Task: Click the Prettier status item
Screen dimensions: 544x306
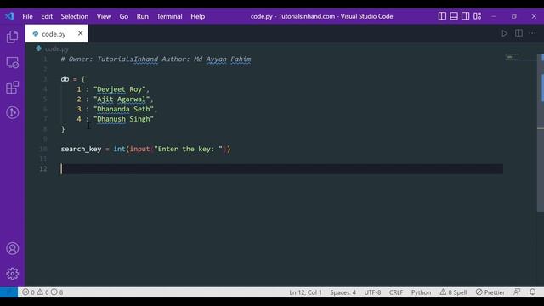Action: (490, 292)
